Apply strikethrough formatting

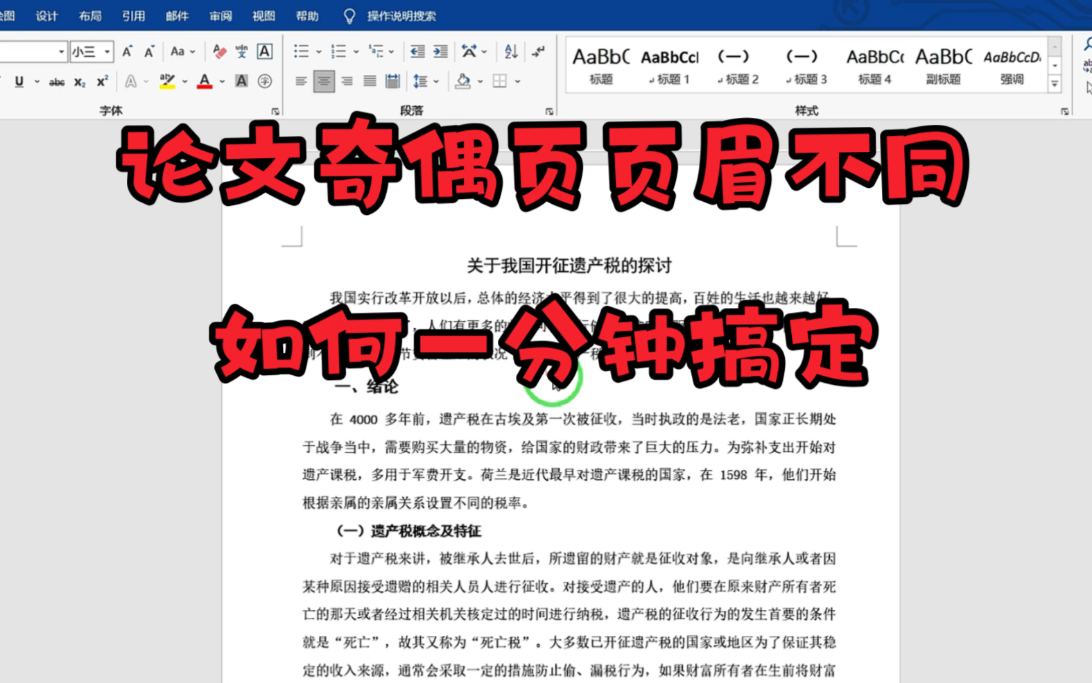coord(57,82)
